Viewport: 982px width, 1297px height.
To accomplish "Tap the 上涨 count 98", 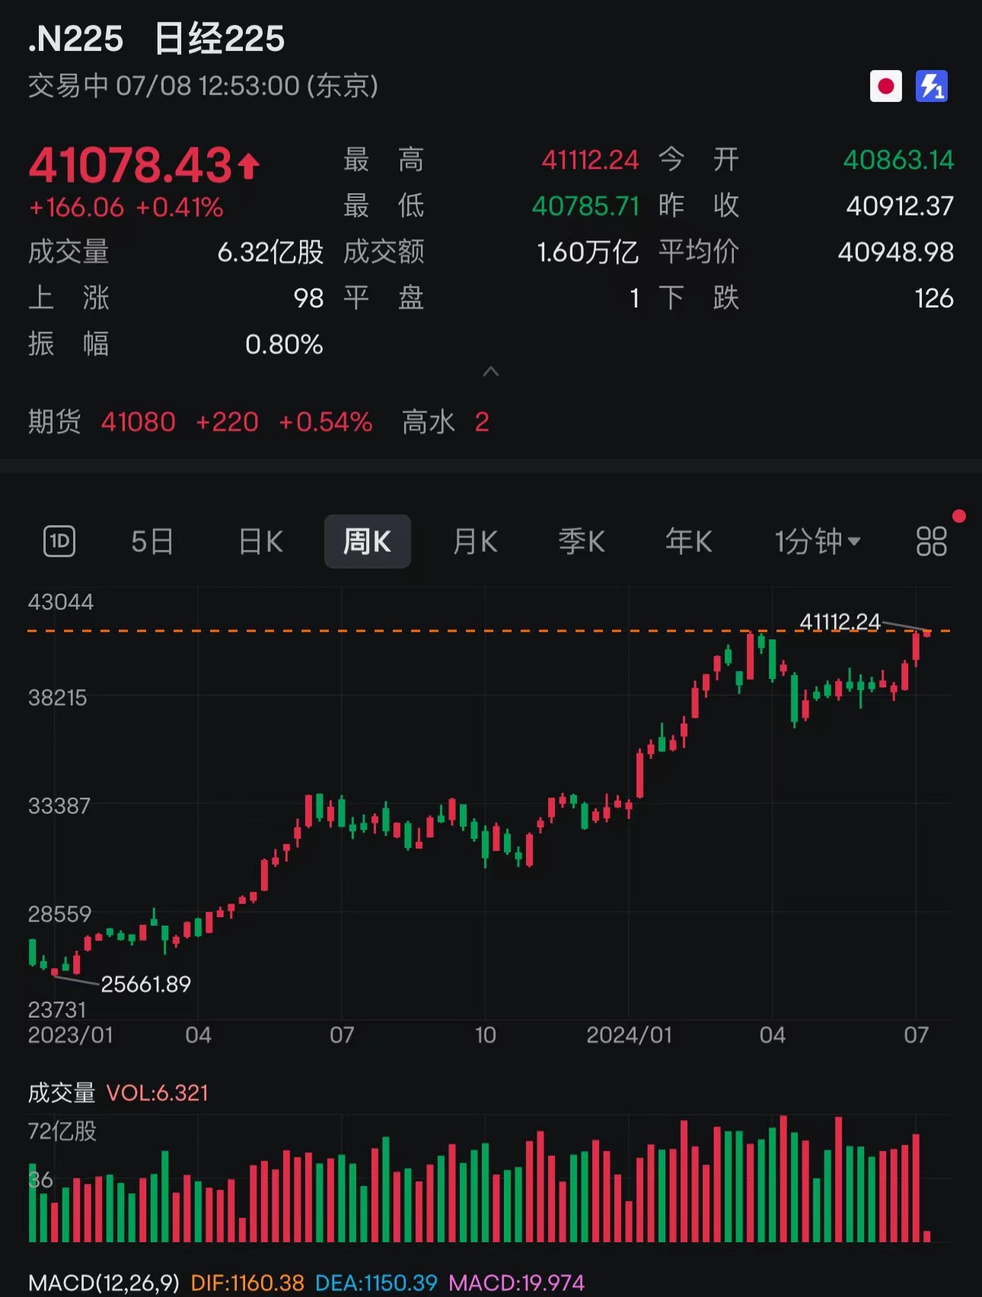I will point(308,298).
